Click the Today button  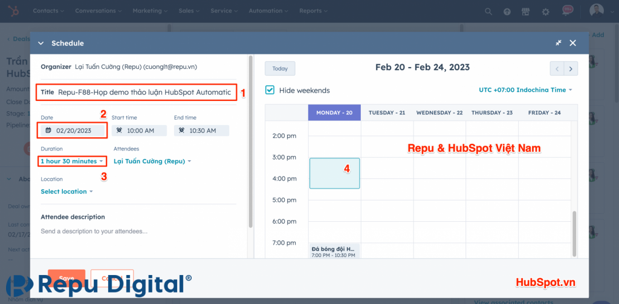[280, 68]
